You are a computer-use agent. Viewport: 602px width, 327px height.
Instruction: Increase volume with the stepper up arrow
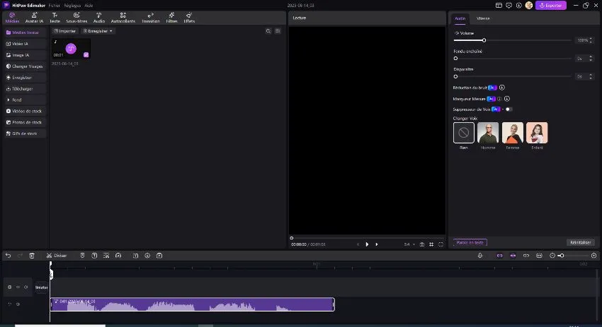pos(591,39)
